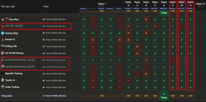This screenshot has height=102, width=206.
Task: Click the crown icon beside Duy Max
Action: pos(3,20)
